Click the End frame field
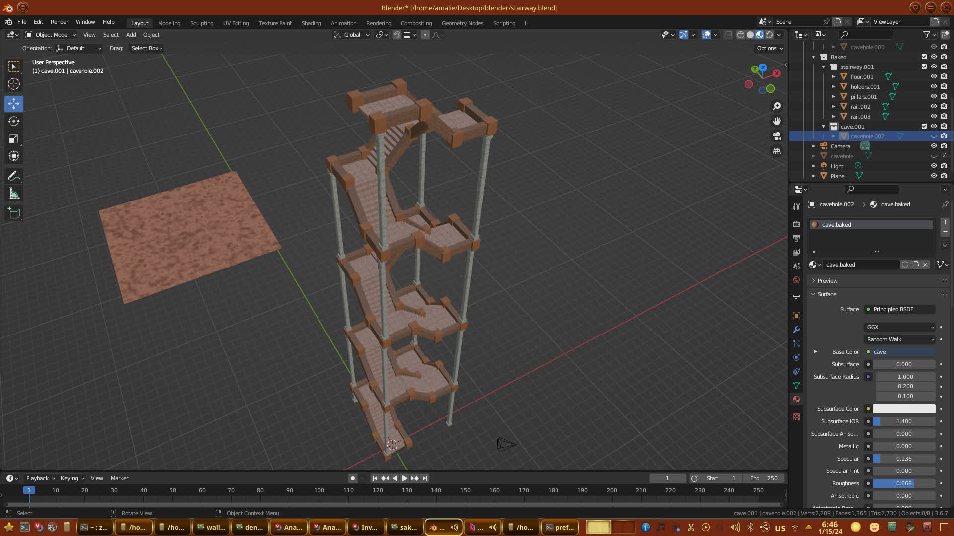The image size is (954, 536). click(764, 478)
